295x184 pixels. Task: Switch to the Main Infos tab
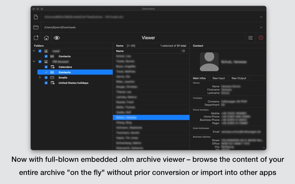pos(199,78)
